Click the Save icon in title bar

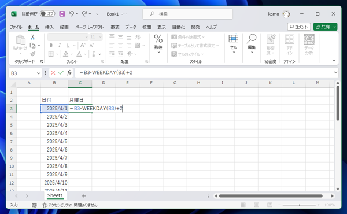pyautogui.click(x=62, y=14)
